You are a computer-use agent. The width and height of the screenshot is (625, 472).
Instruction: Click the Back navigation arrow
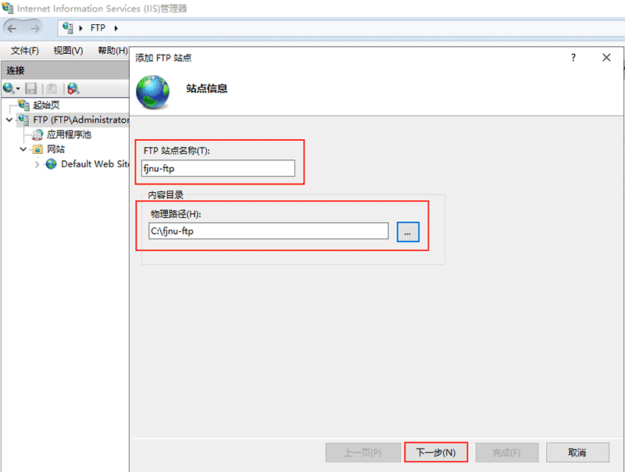click(13, 28)
